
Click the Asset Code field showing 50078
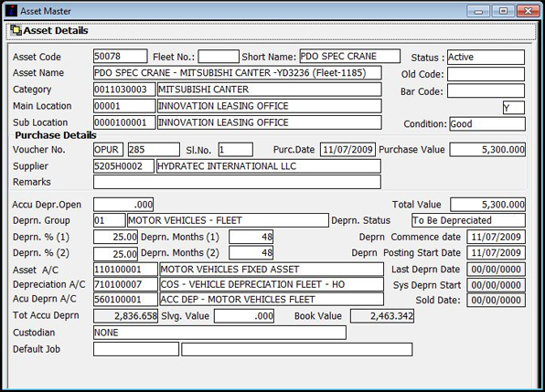121,57
